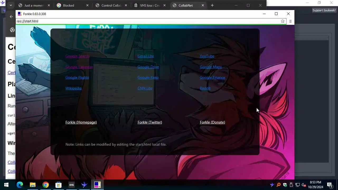Open the Google Flights link
This screenshot has height=190, width=338.
click(x=77, y=77)
